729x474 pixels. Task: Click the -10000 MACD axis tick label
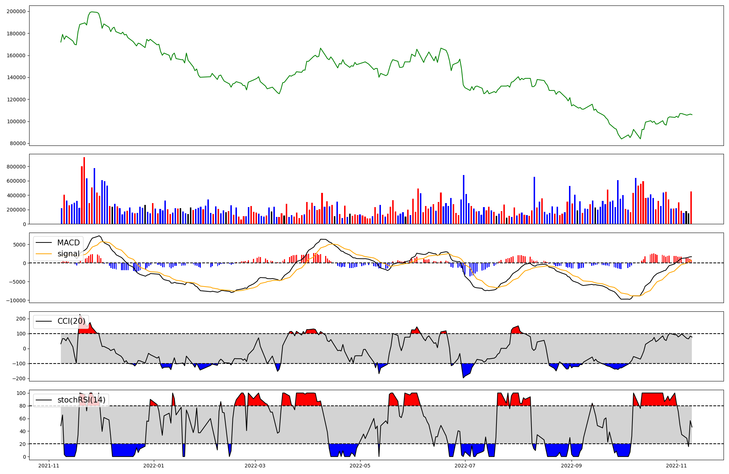(16, 300)
